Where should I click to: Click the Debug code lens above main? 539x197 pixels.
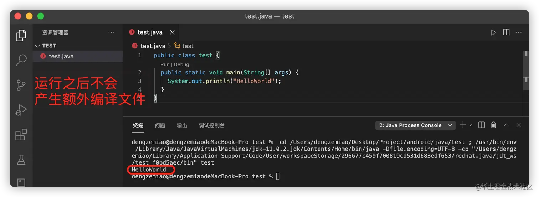181,64
